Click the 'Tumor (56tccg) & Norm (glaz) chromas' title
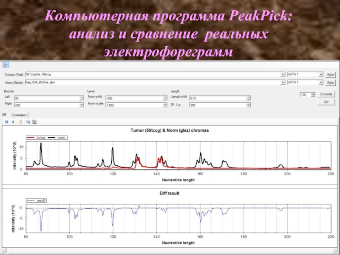Screen dimensions: 340x255 pos(170,130)
